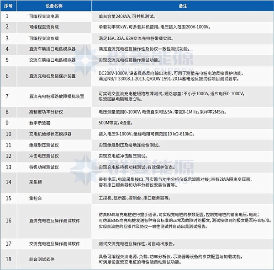This screenshot has height=270, width=274.
Task: Click serial number 6 cell
Action: [7, 76]
